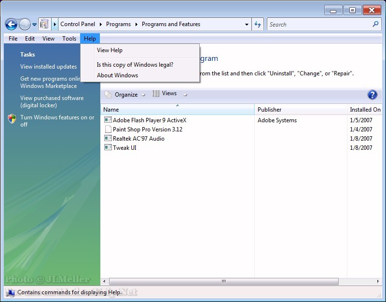Open the File menu
Image resolution: width=386 pixels, height=302 pixels.
click(13, 39)
